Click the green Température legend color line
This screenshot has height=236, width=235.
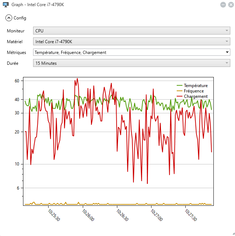pos(180,86)
